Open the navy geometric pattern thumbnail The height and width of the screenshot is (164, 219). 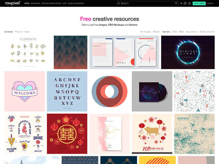80,160
